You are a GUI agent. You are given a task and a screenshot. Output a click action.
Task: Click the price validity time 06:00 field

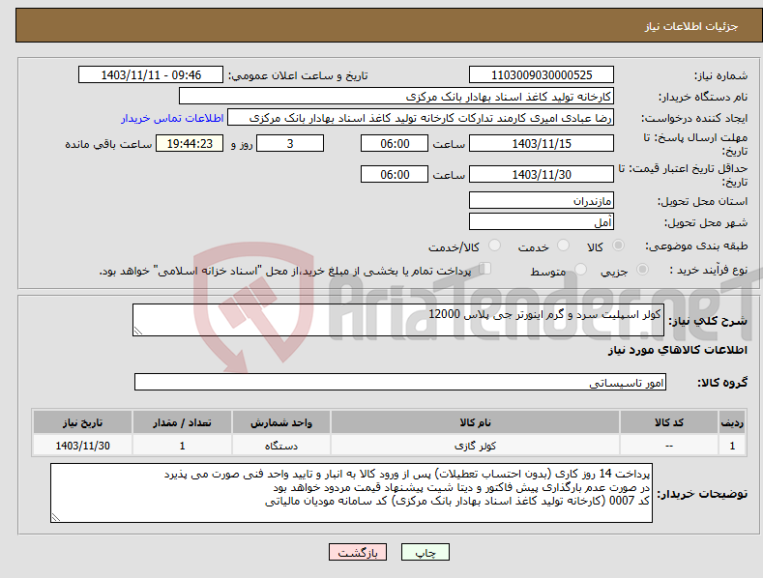click(395, 174)
